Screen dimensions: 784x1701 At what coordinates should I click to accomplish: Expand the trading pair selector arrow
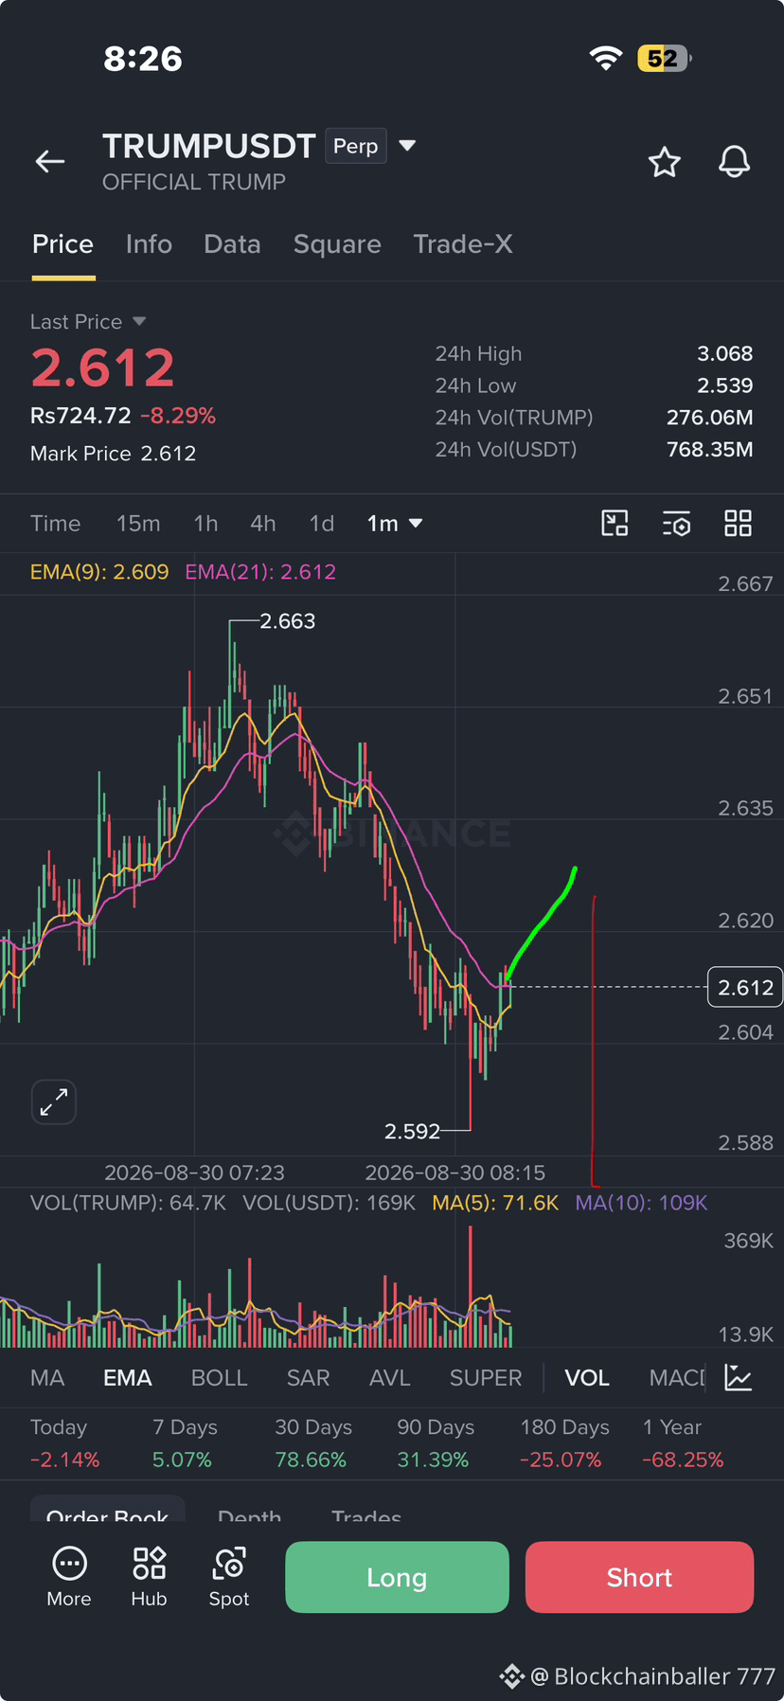click(407, 145)
